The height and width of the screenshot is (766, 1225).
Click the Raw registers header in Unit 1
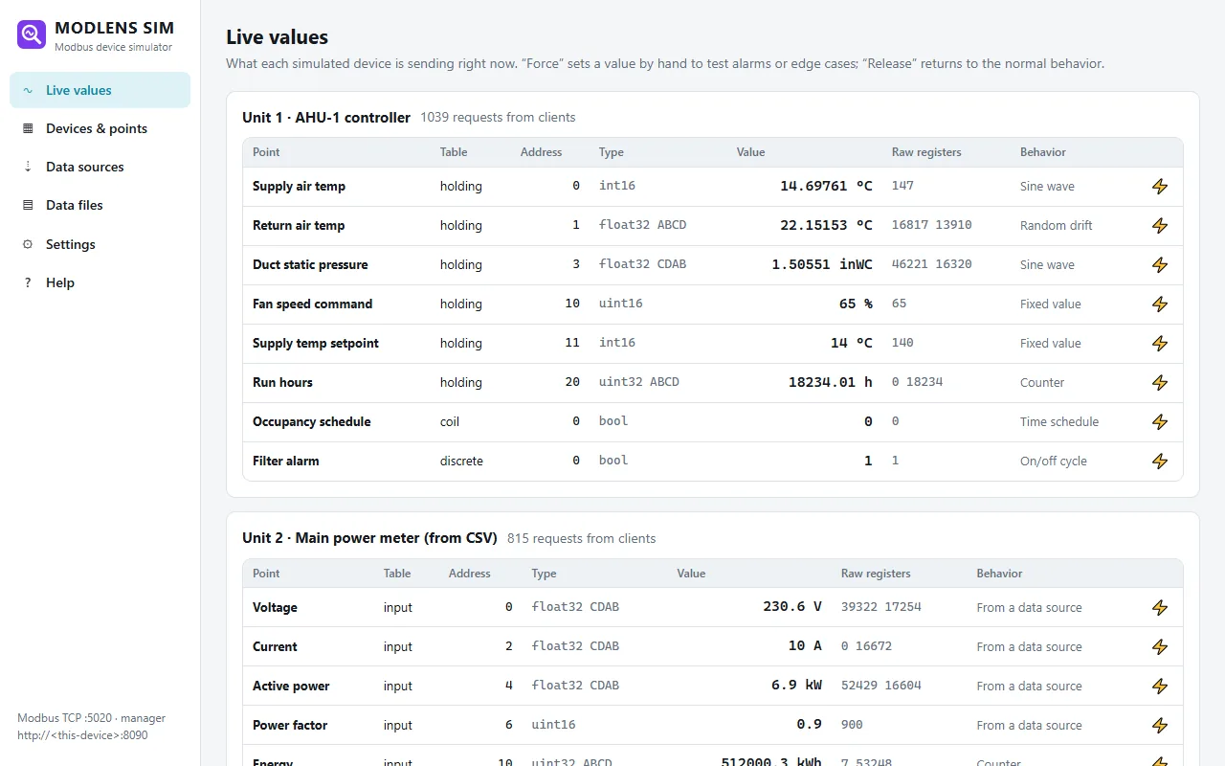click(x=926, y=152)
